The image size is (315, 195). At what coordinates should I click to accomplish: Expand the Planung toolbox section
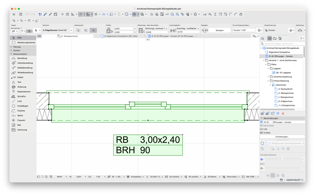coord(11,47)
